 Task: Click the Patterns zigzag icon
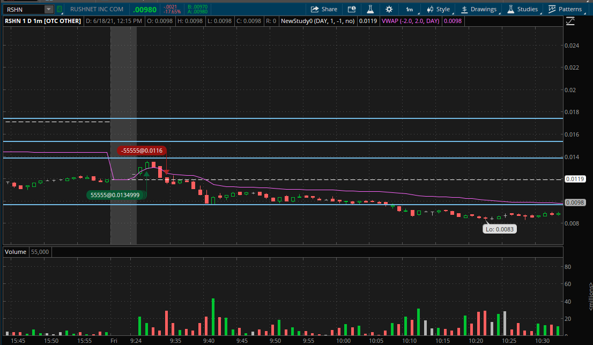(x=553, y=9)
